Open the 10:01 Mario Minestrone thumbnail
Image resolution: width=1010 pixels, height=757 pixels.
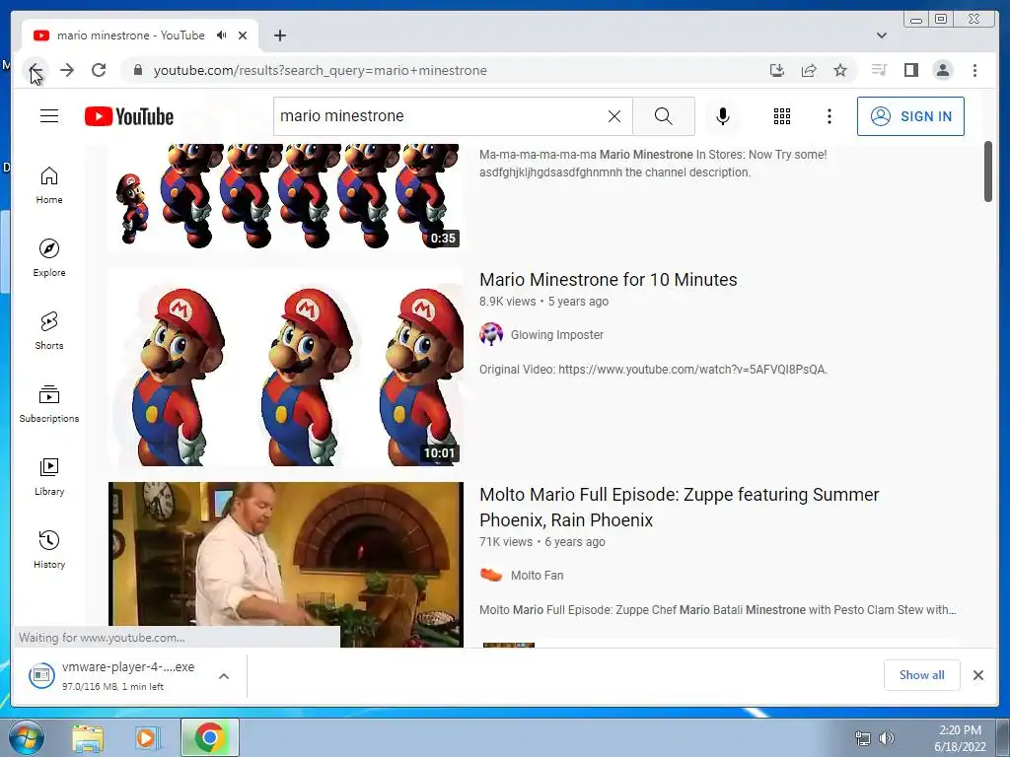tap(285, 367)
